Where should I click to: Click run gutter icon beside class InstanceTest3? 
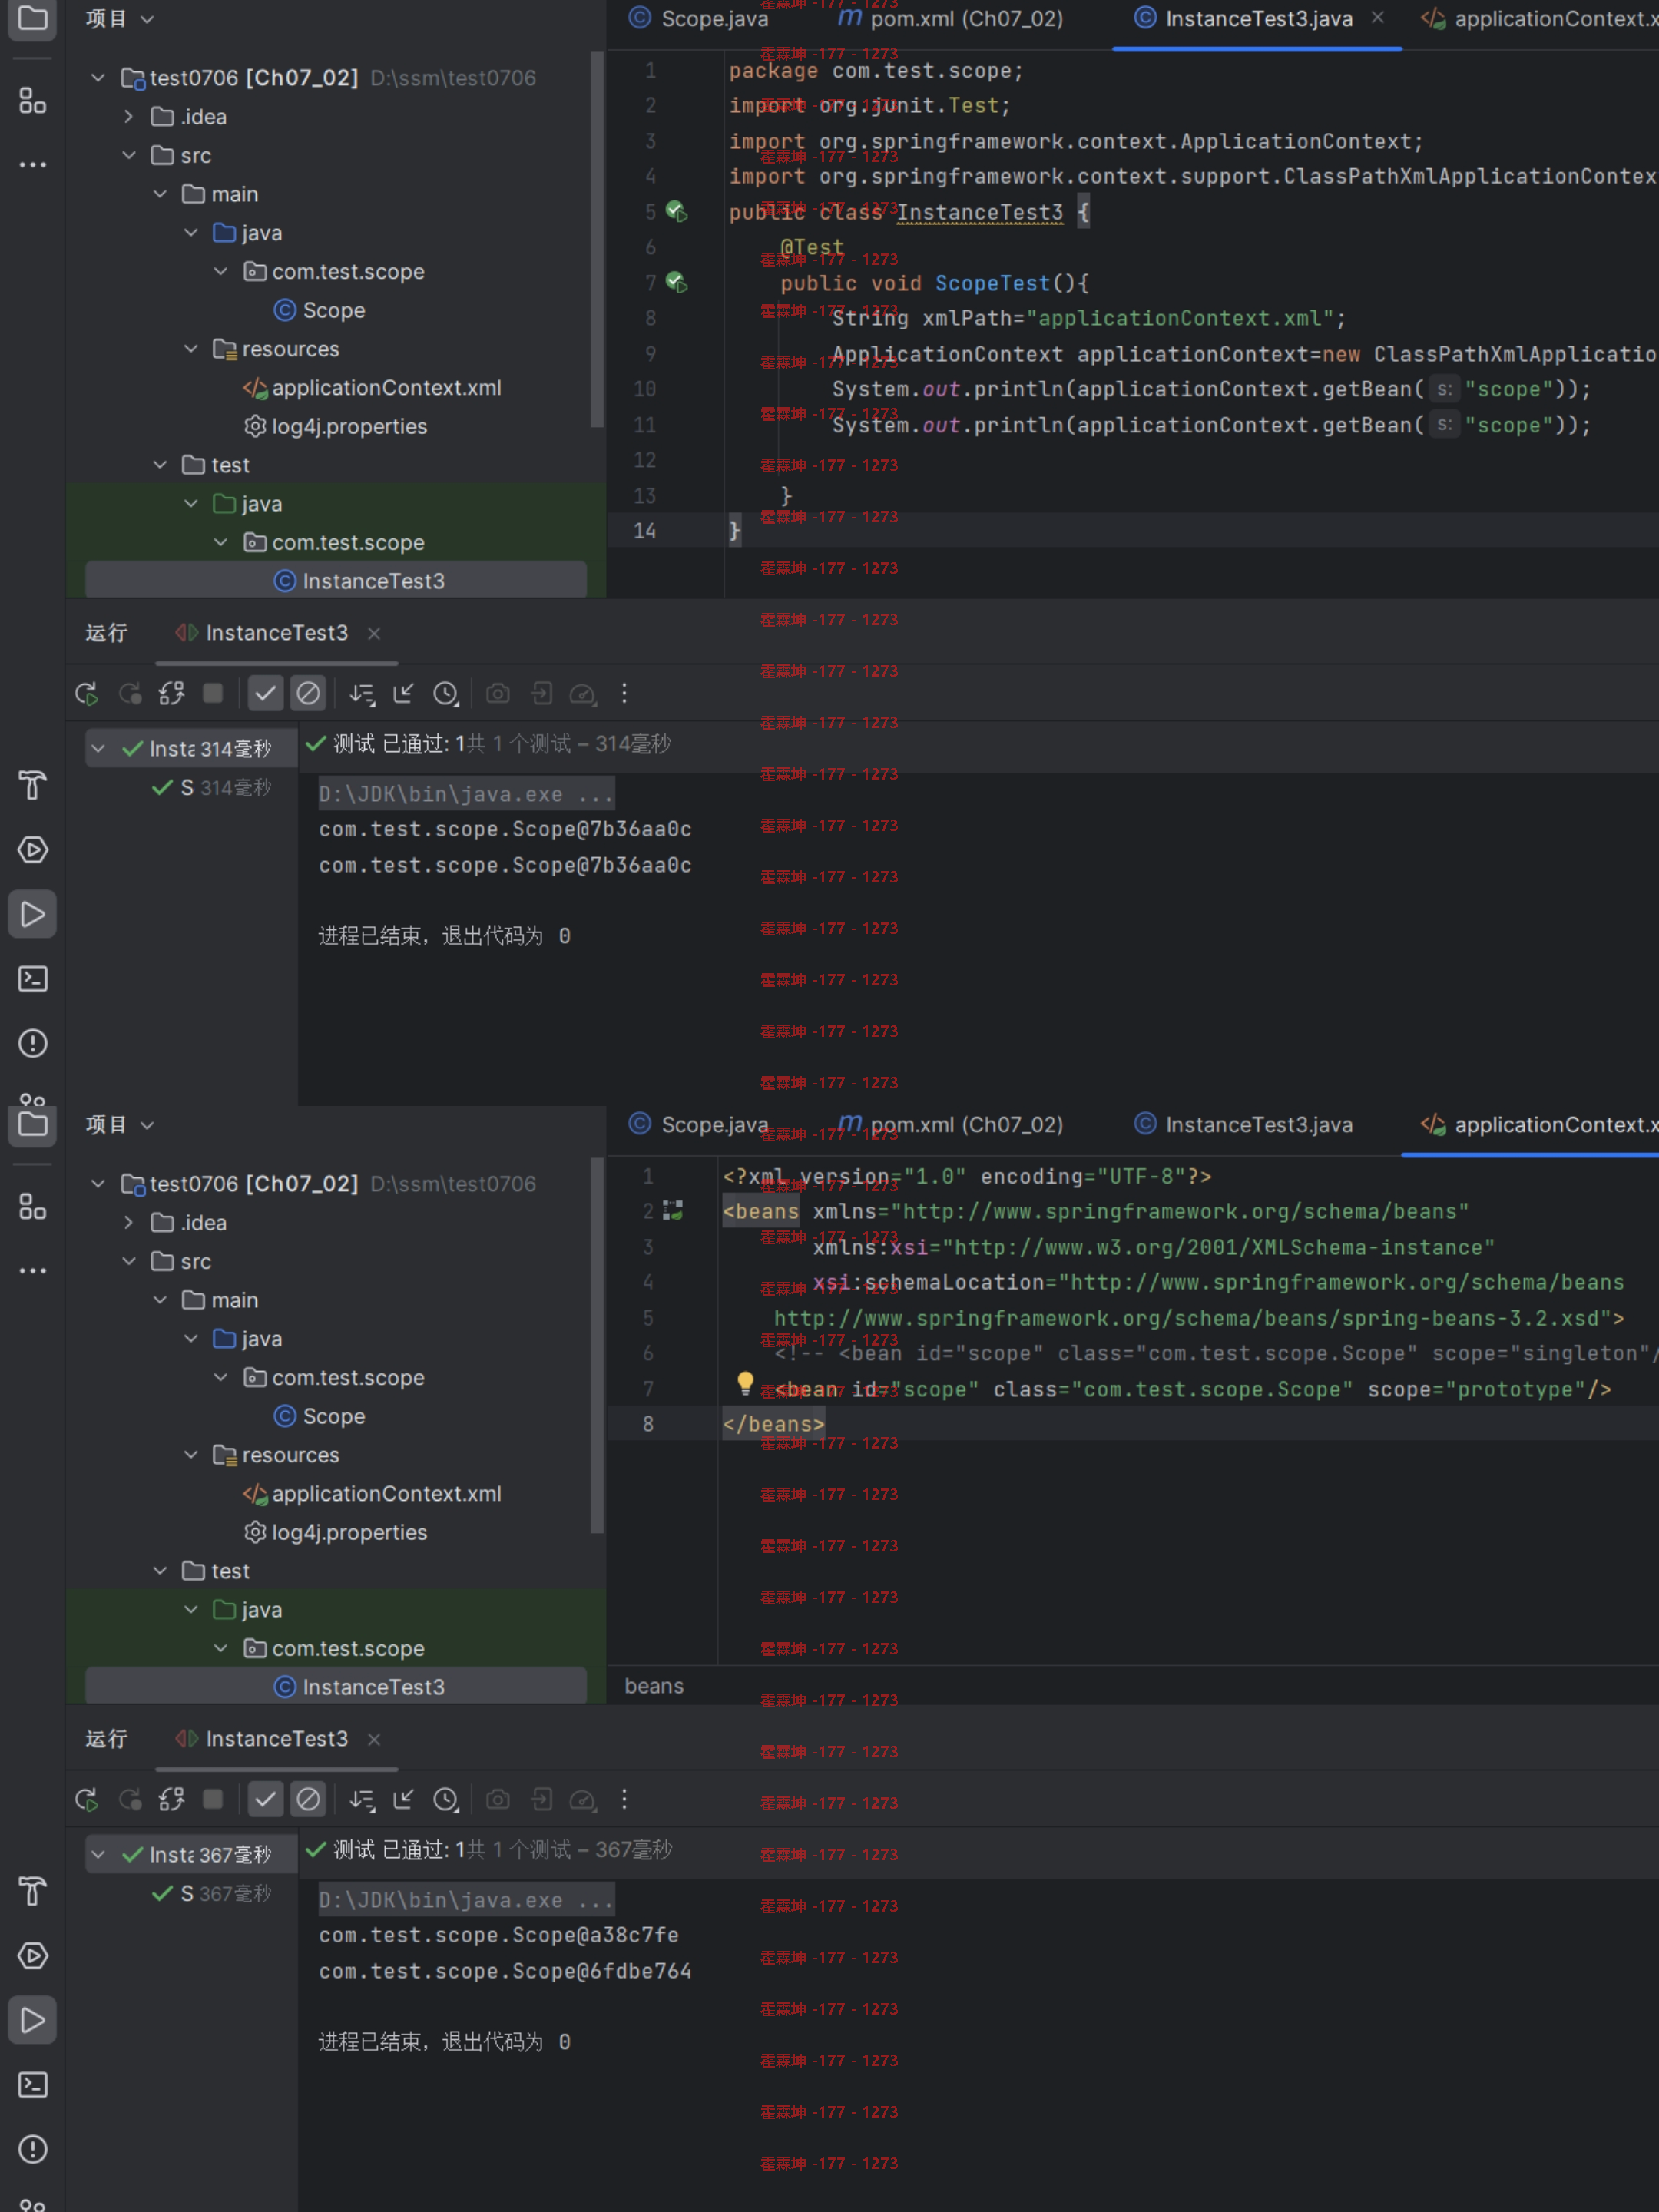677,211
